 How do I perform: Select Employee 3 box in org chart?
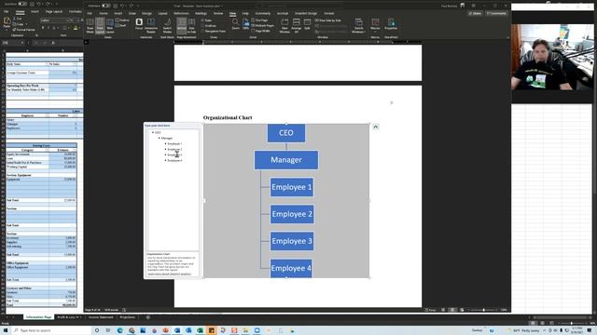point(292,241)
